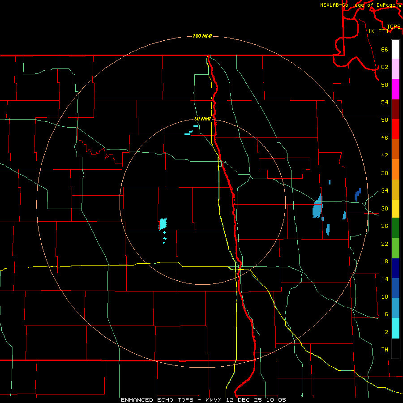Viewport: 403px width, 403px height.
Task: Click the 62 scale value
Action: pos(385,67)
